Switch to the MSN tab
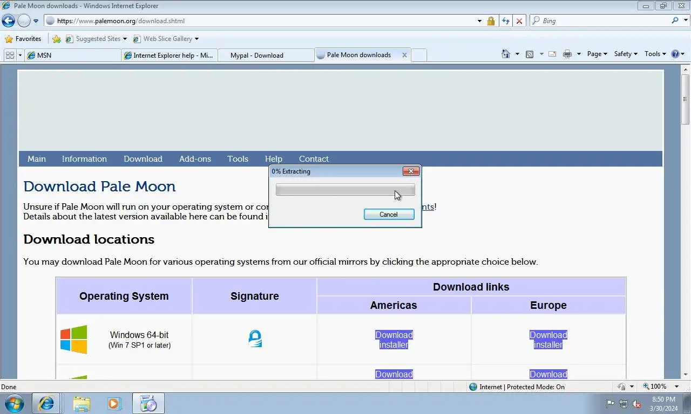This screenshot has height=414, width=691. [x=73, y=55]
